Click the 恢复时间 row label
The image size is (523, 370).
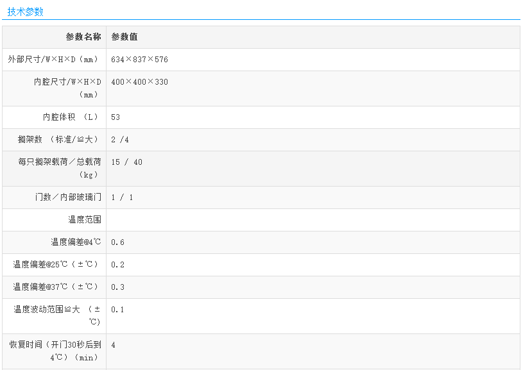pos(55,351)
